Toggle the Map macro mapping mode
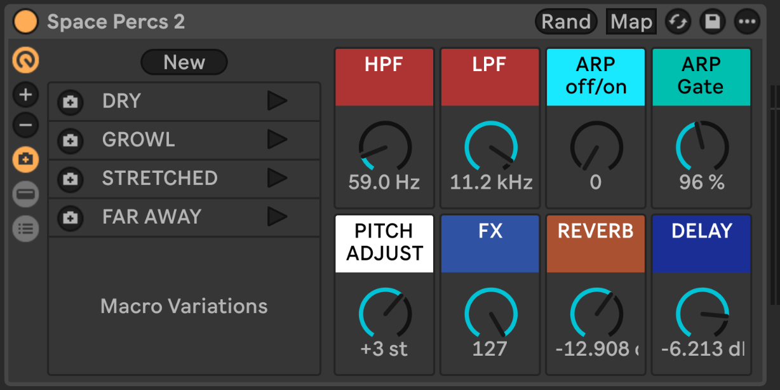Image resolution: width=780 pixels, height=390 pixels. tap(631, 22)
